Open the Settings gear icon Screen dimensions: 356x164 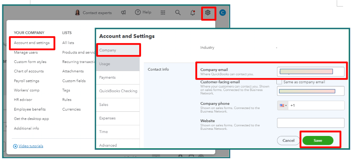pyautogui.click(x=208, y=13)
